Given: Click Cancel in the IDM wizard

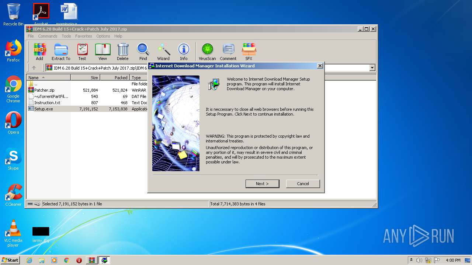Looking at the screenshot, I should (x=303, y=184).
